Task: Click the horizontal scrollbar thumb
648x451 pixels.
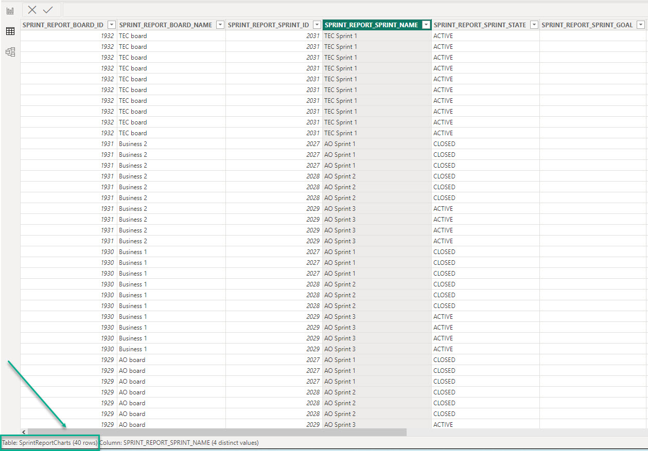Action: 216,432
